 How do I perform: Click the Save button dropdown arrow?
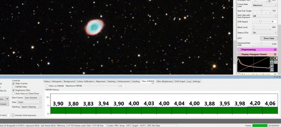pos(7,99)
